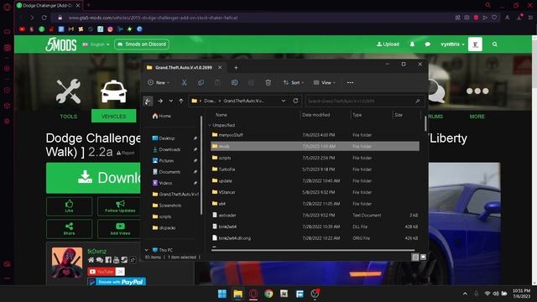Click the 5Mods search magnifier icon
Screen dimensions: 537x302
tap(494, 44)
